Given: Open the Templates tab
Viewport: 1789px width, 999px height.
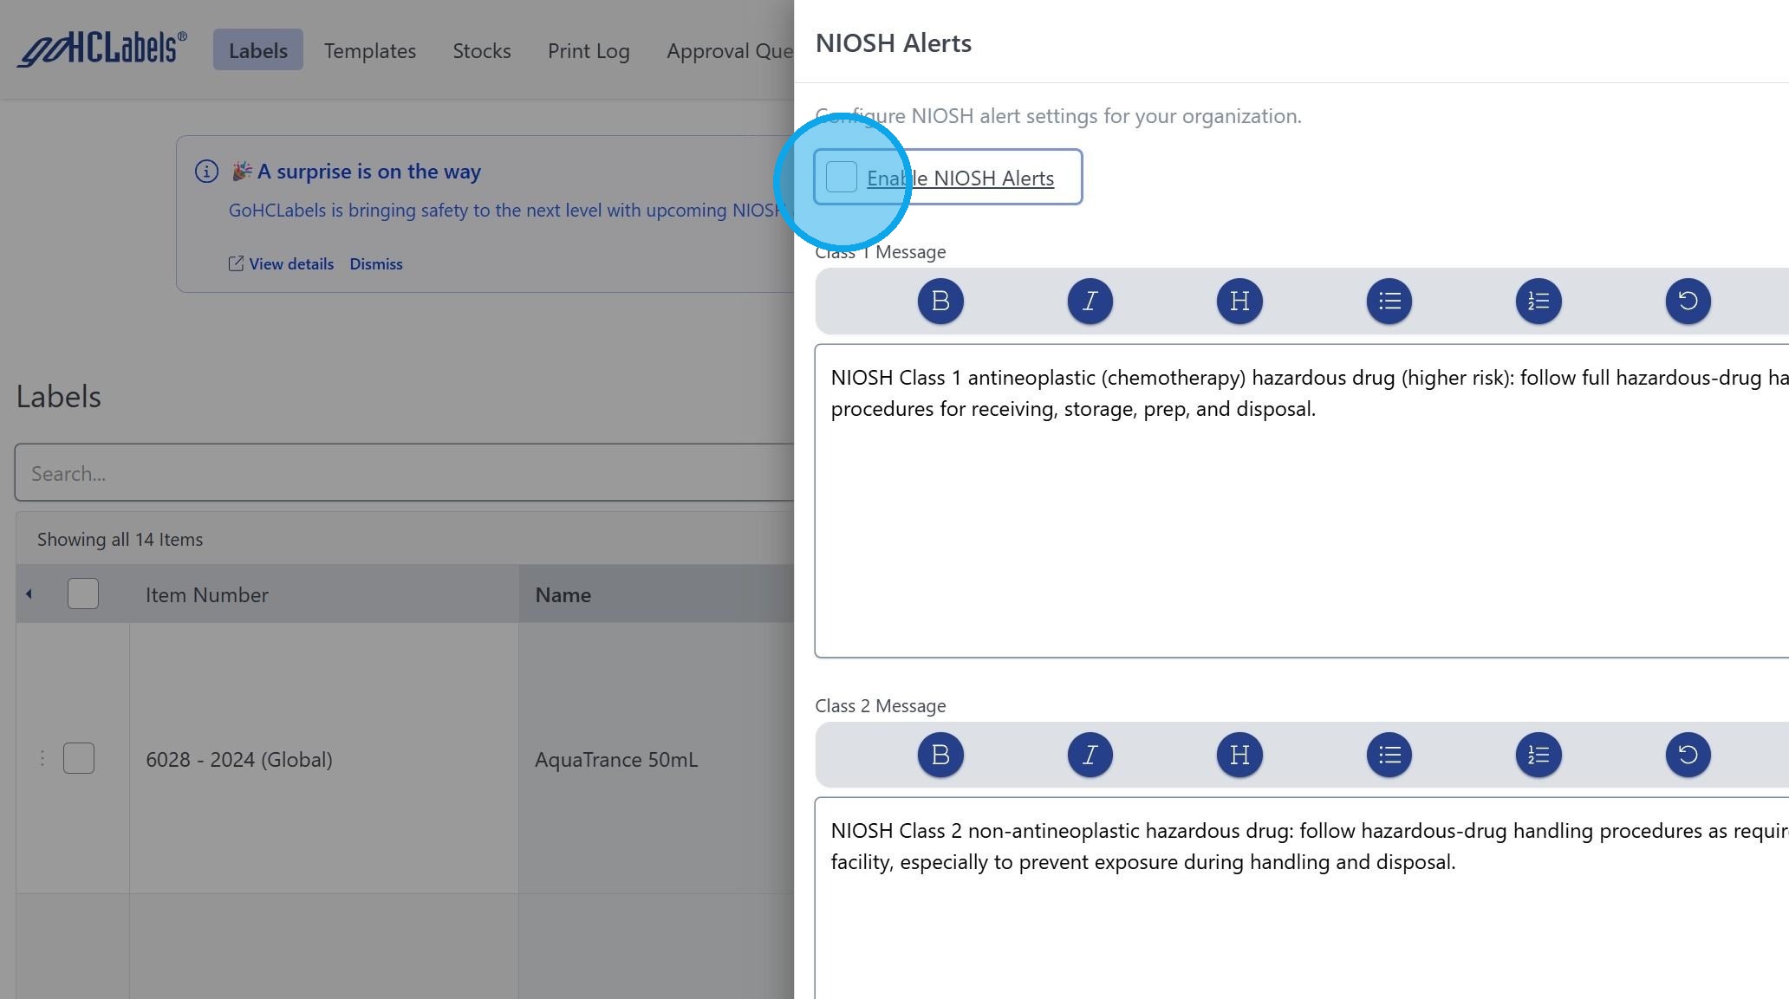Looking at the screenshot, I should coord(370,51).
